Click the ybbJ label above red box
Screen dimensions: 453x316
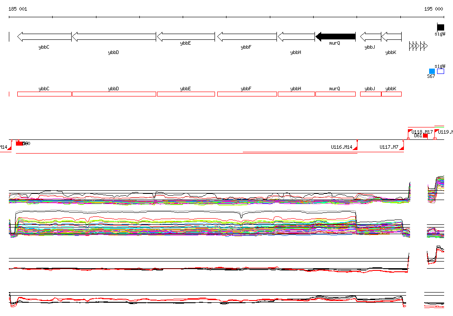(x=370, y=89)
